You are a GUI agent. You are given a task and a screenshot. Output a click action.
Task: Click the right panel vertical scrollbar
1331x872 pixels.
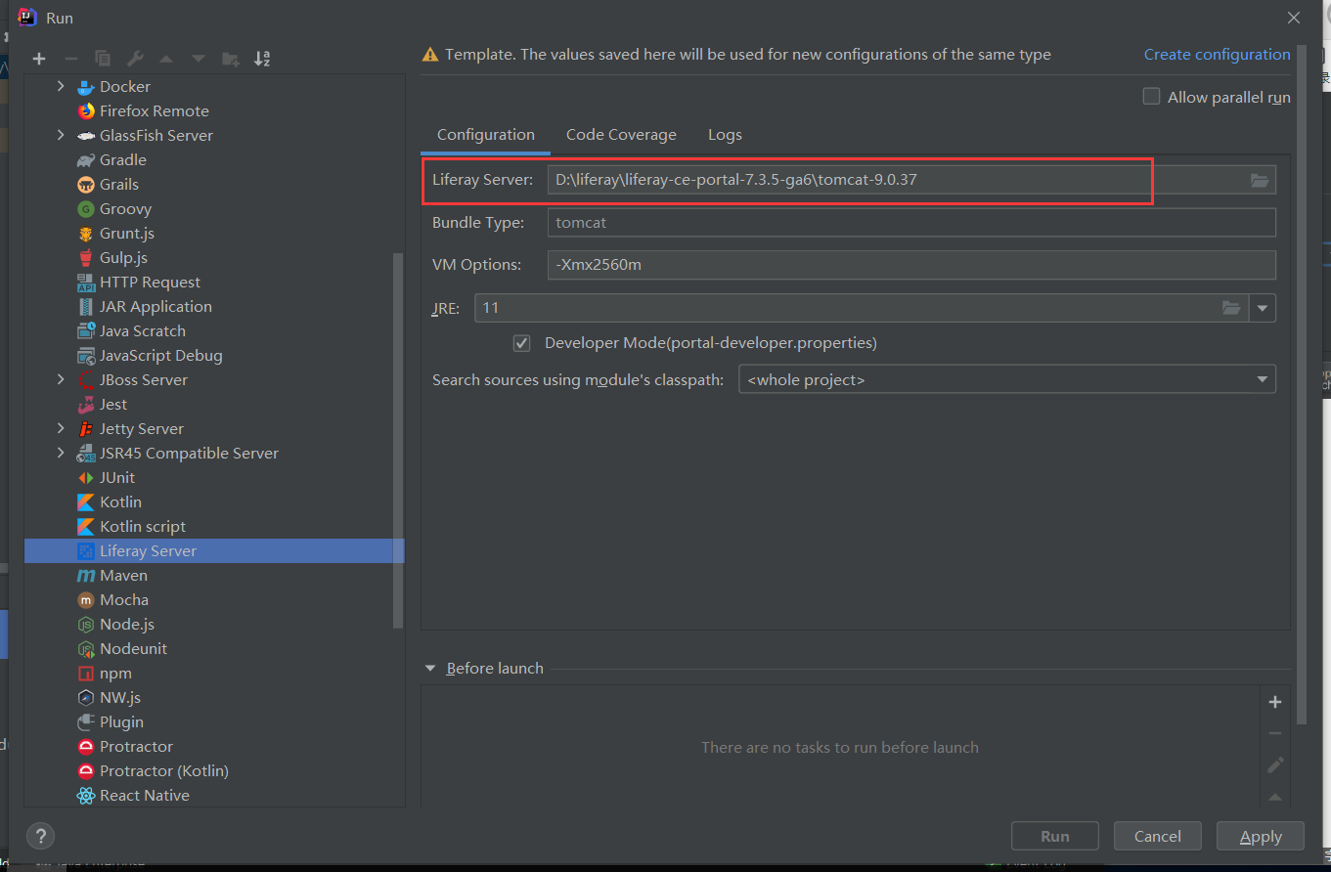[x=1301, y=384]
